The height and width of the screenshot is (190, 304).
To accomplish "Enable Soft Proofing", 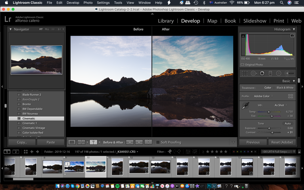I will 157,142.
